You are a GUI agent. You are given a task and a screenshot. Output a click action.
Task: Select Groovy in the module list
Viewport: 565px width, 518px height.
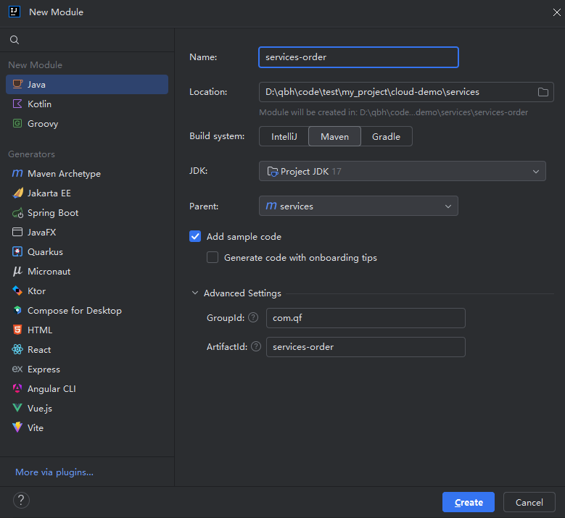pos(87,123)
